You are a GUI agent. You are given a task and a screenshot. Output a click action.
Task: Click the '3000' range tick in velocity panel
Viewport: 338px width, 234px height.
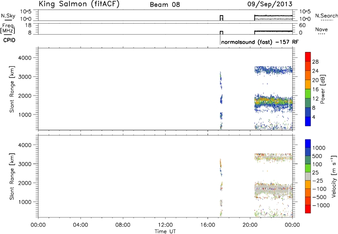(x=25, y=164)
